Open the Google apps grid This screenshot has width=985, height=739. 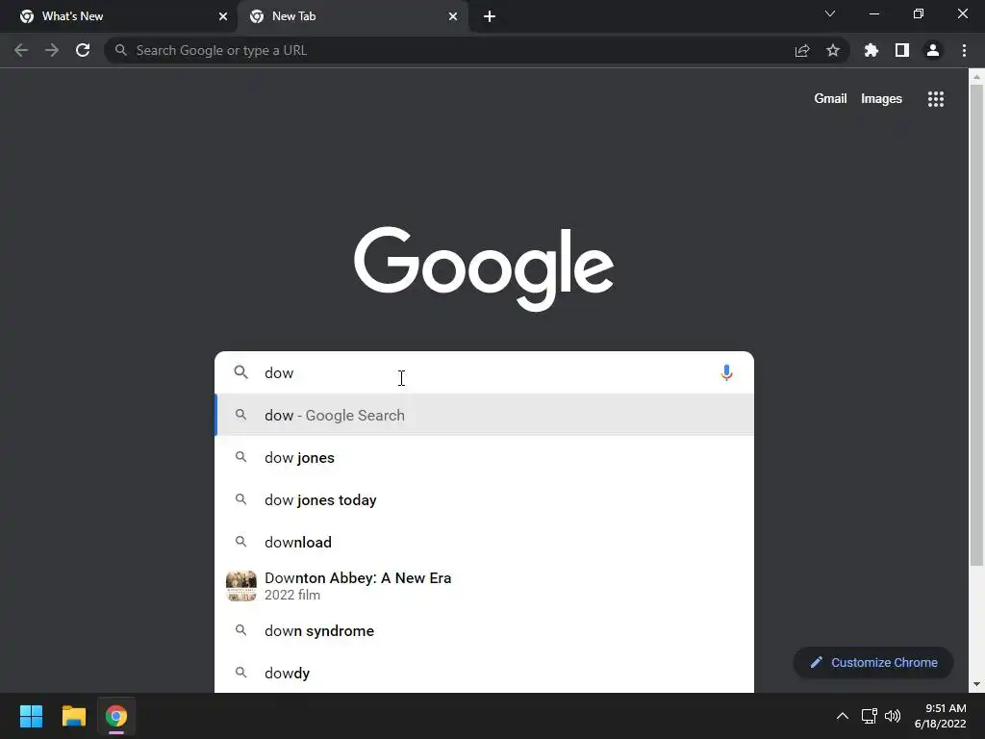(936, 99)
